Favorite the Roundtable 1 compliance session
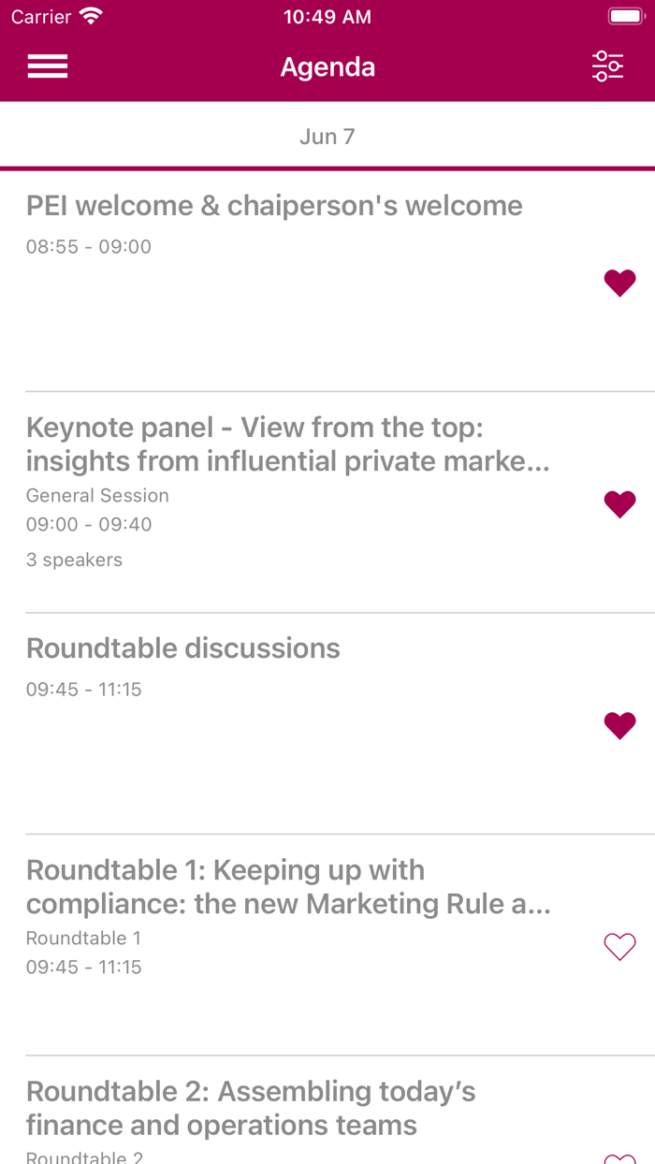Viewport: 655px width, 1164px height. pyautogui.click(x=619, y=947)
